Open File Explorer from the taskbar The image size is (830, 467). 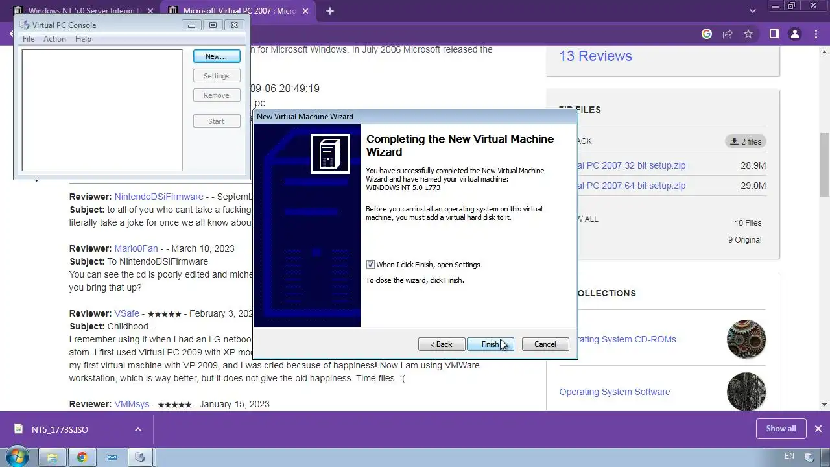pos(53,457)
